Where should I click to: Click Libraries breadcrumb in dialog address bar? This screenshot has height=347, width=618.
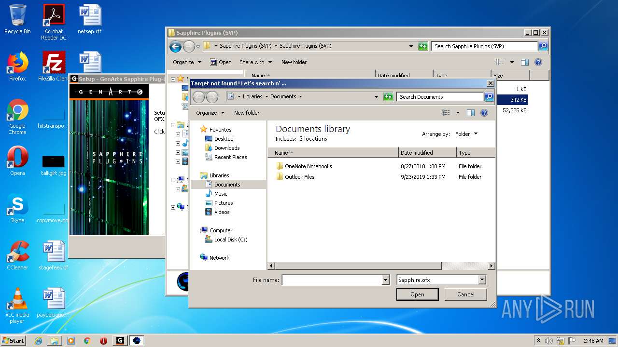(253, 97)
